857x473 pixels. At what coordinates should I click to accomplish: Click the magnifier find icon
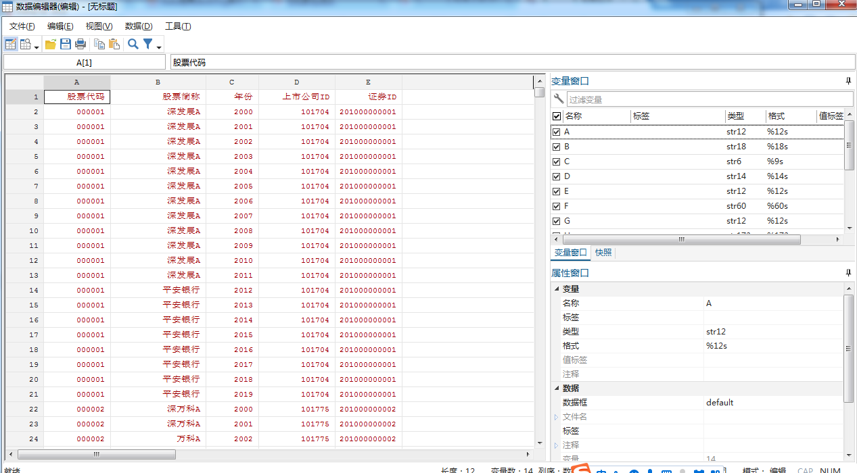point(133,45)
